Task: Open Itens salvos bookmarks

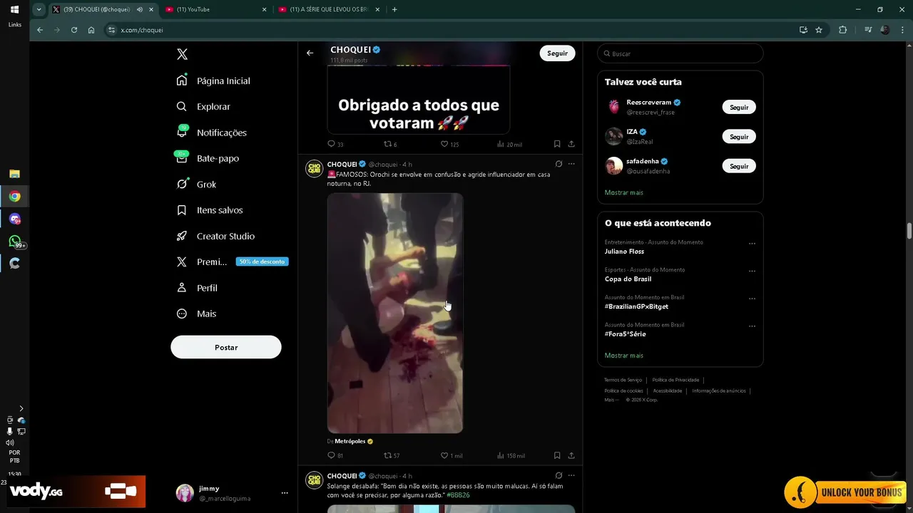Action: click(x=210, y=210)
